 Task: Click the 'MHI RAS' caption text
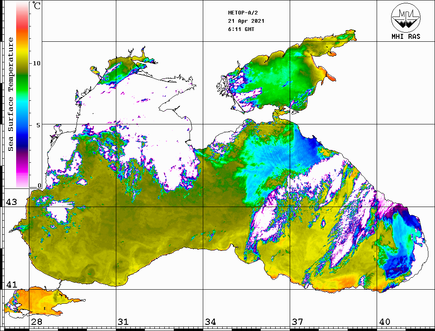coord(406,36)
